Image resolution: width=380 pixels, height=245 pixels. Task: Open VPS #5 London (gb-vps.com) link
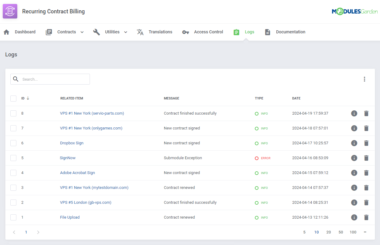[x=86, y=203]
